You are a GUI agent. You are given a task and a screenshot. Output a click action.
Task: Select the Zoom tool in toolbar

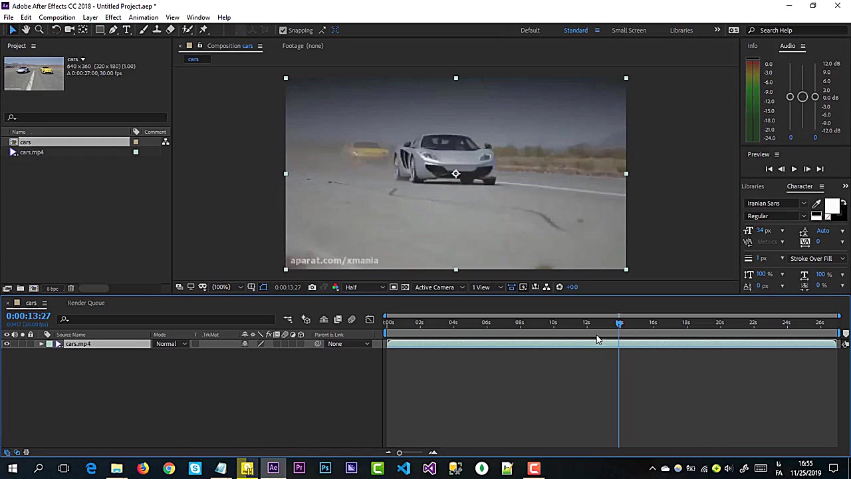[x=39, y=30]
